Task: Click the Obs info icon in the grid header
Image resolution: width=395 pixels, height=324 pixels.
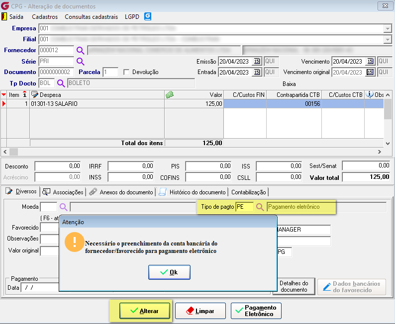Action: pos(370,94)
